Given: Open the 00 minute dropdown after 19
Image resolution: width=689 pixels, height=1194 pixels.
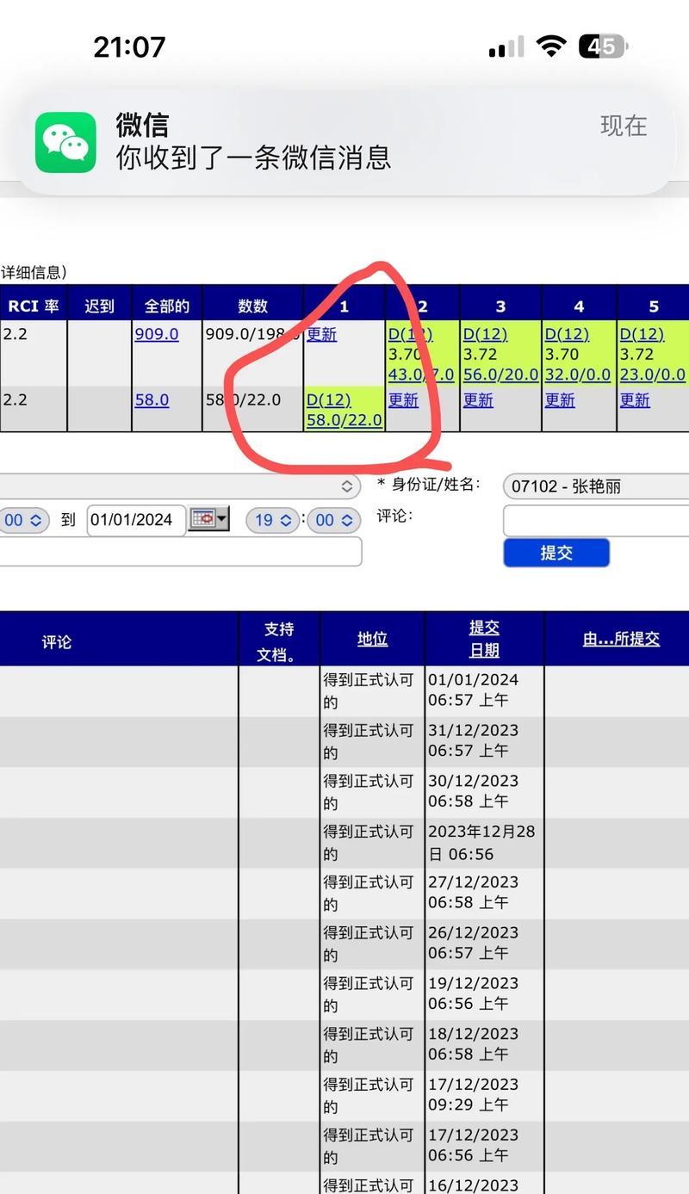Looking at the screenshot, I should coord(334,520).
